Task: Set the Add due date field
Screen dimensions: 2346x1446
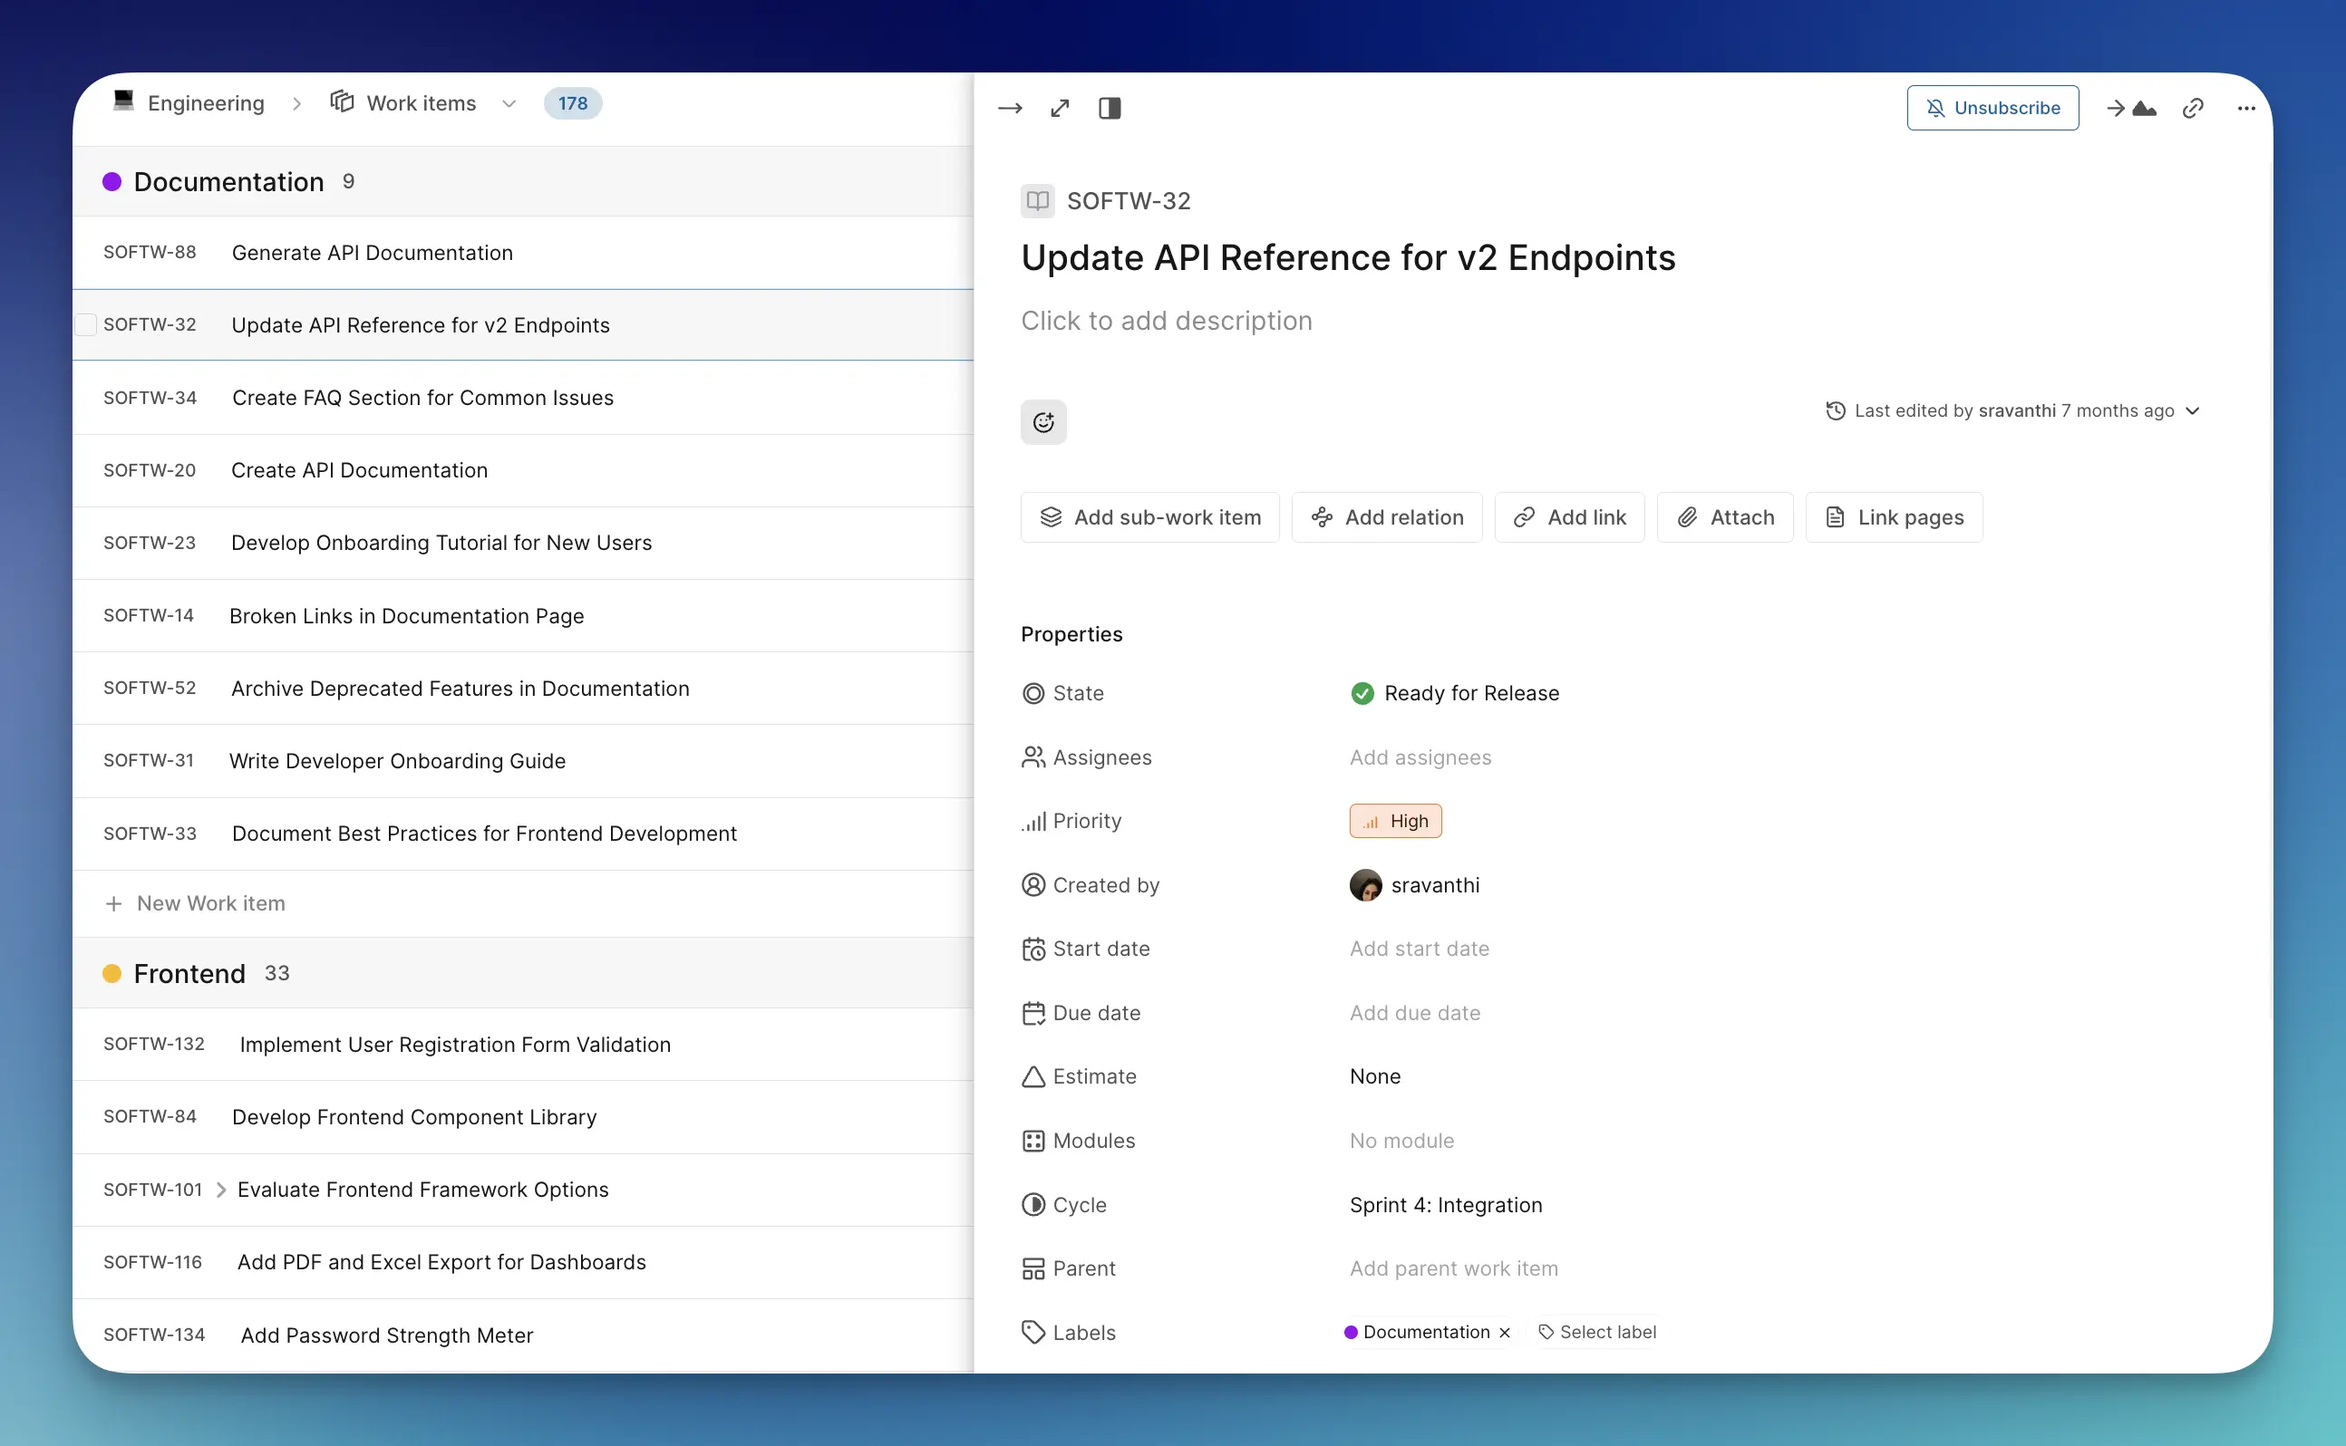Action: coord(1414,1013)
